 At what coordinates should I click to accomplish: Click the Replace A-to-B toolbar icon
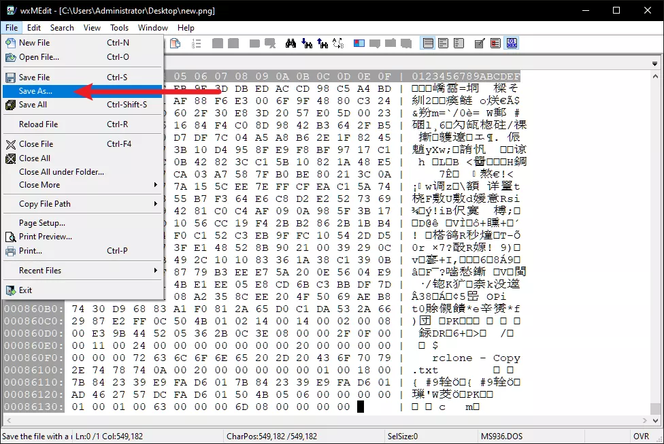point(338,43)
